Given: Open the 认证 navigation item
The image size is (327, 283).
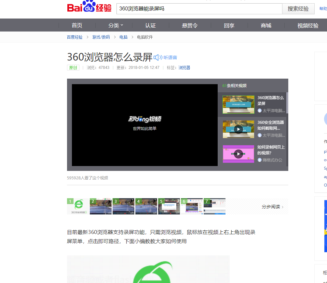Looking at the screenshot, I should click(150, 25).
